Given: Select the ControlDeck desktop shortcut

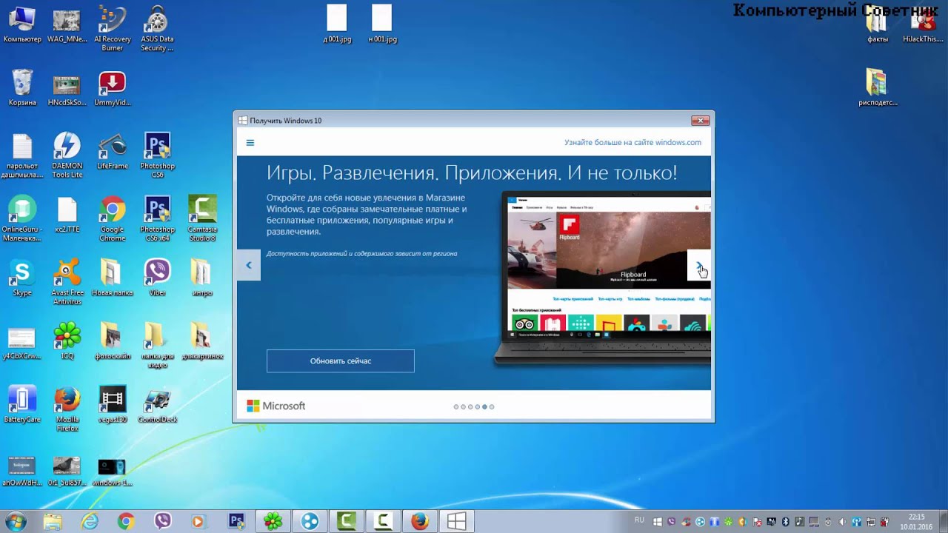Looking at the screenshot, I should coord(157,404).
